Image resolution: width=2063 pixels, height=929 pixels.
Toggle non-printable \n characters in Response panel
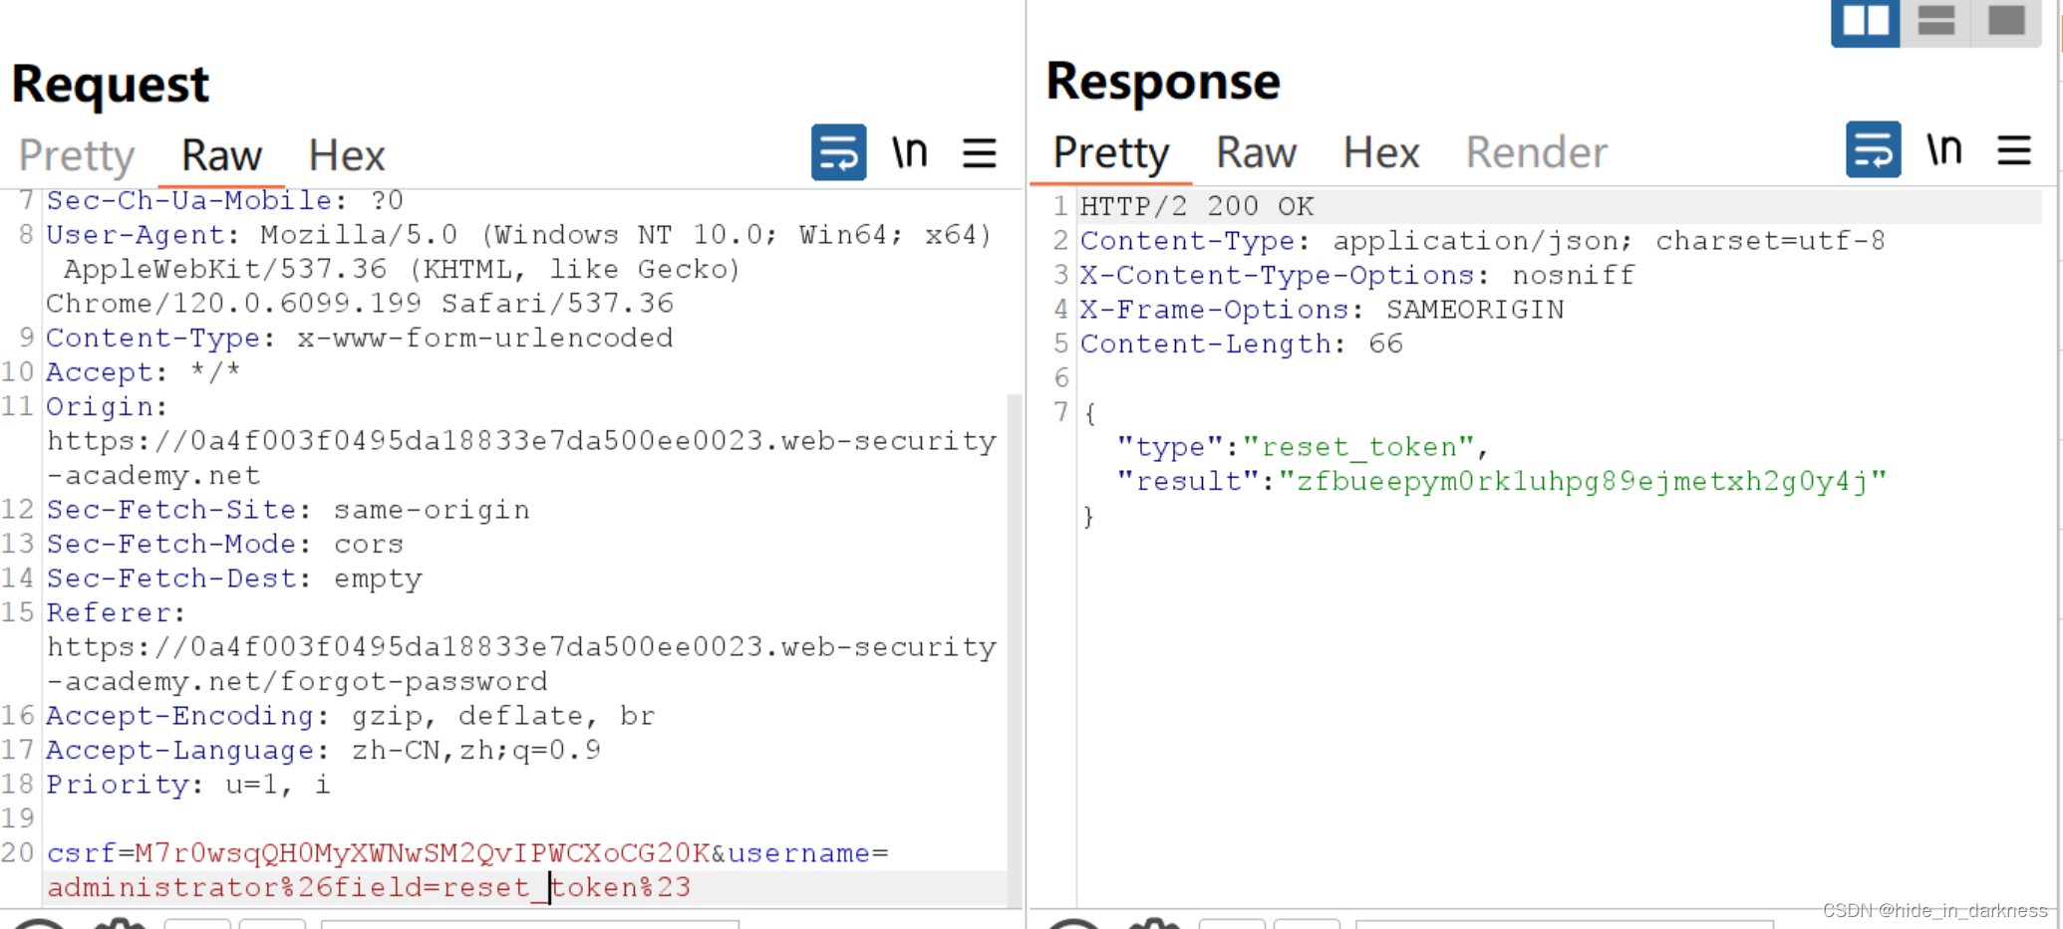click(x=1944, y=149)
